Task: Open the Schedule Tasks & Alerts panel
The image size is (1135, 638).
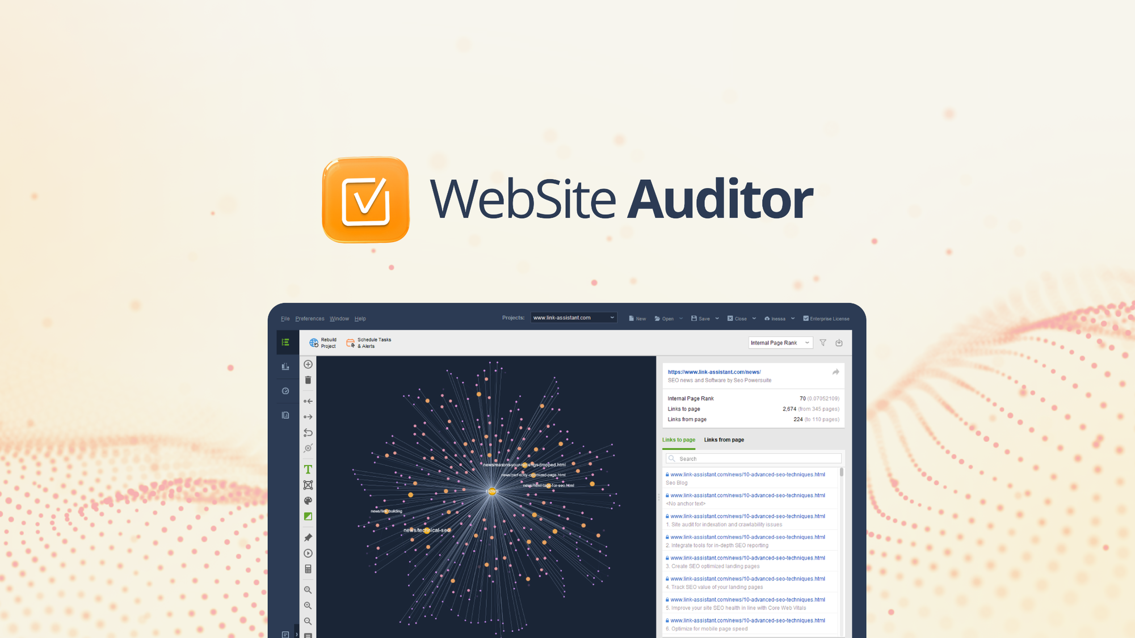Action: pyautogui.click(x=370, y=342)
